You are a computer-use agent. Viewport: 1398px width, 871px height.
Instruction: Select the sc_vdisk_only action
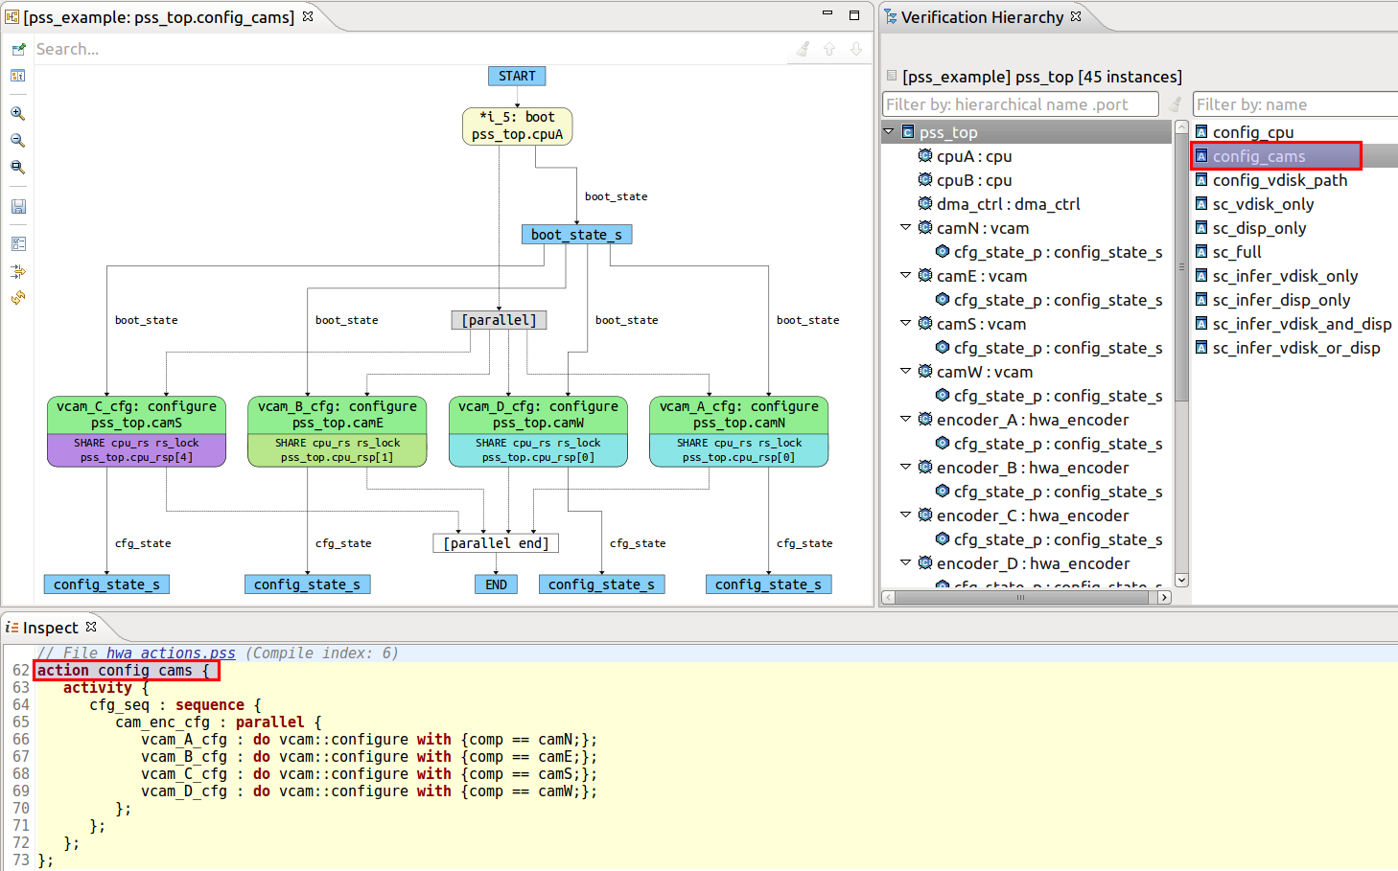tap(1263, 204)
